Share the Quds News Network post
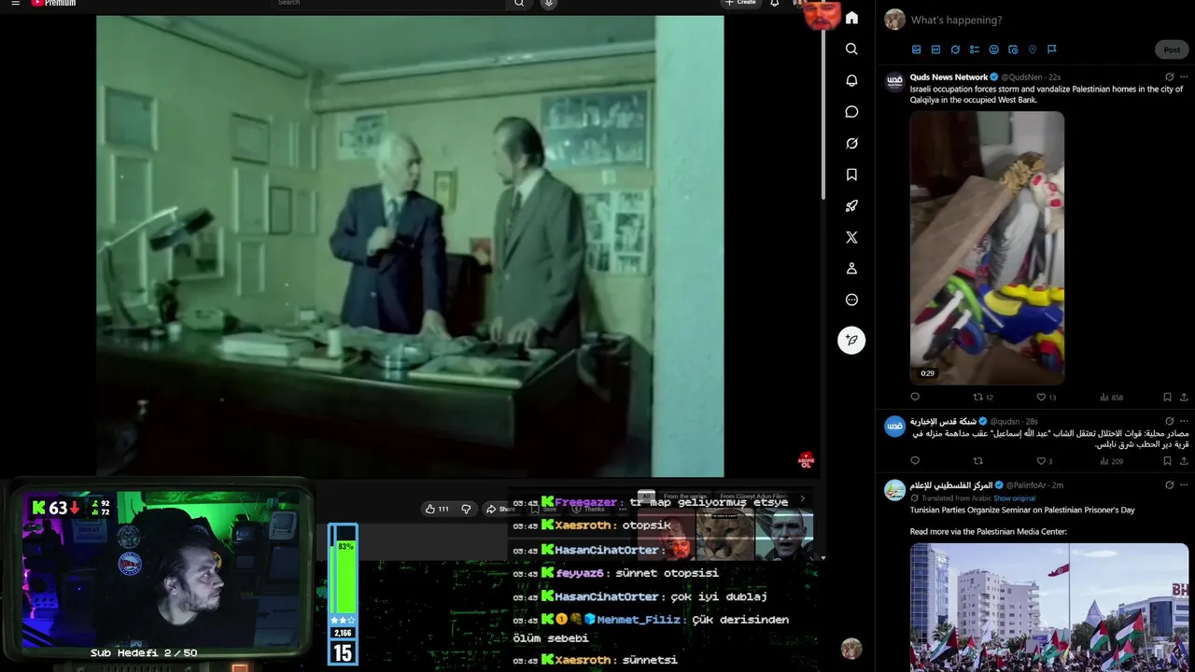Image resolution: width=1195 pixels, height=672 pixels. click(1184, 397)
